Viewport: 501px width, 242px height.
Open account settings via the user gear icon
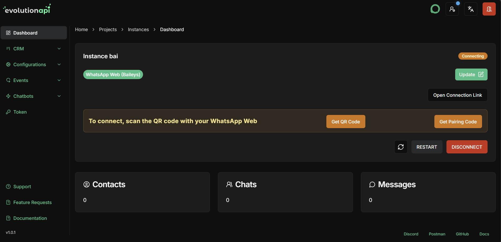452,9
